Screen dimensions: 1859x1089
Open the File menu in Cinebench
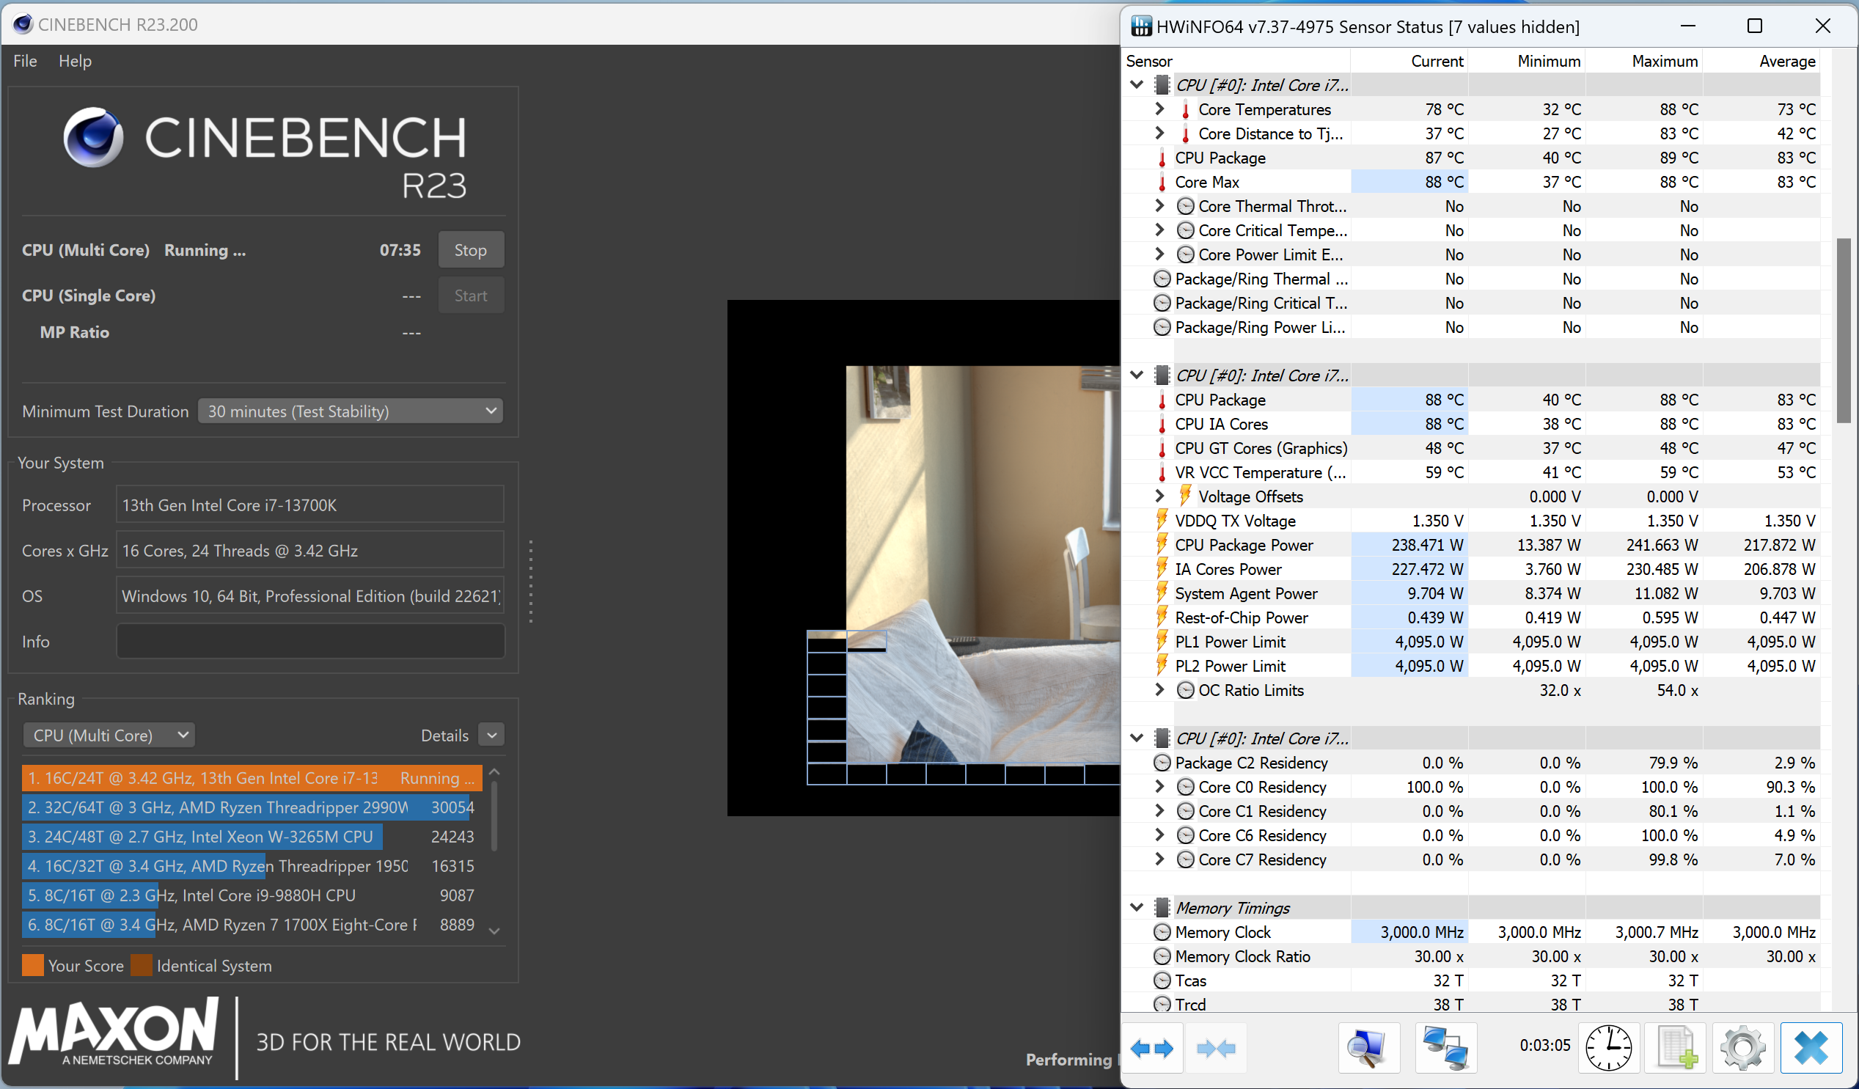click(25, 62)
